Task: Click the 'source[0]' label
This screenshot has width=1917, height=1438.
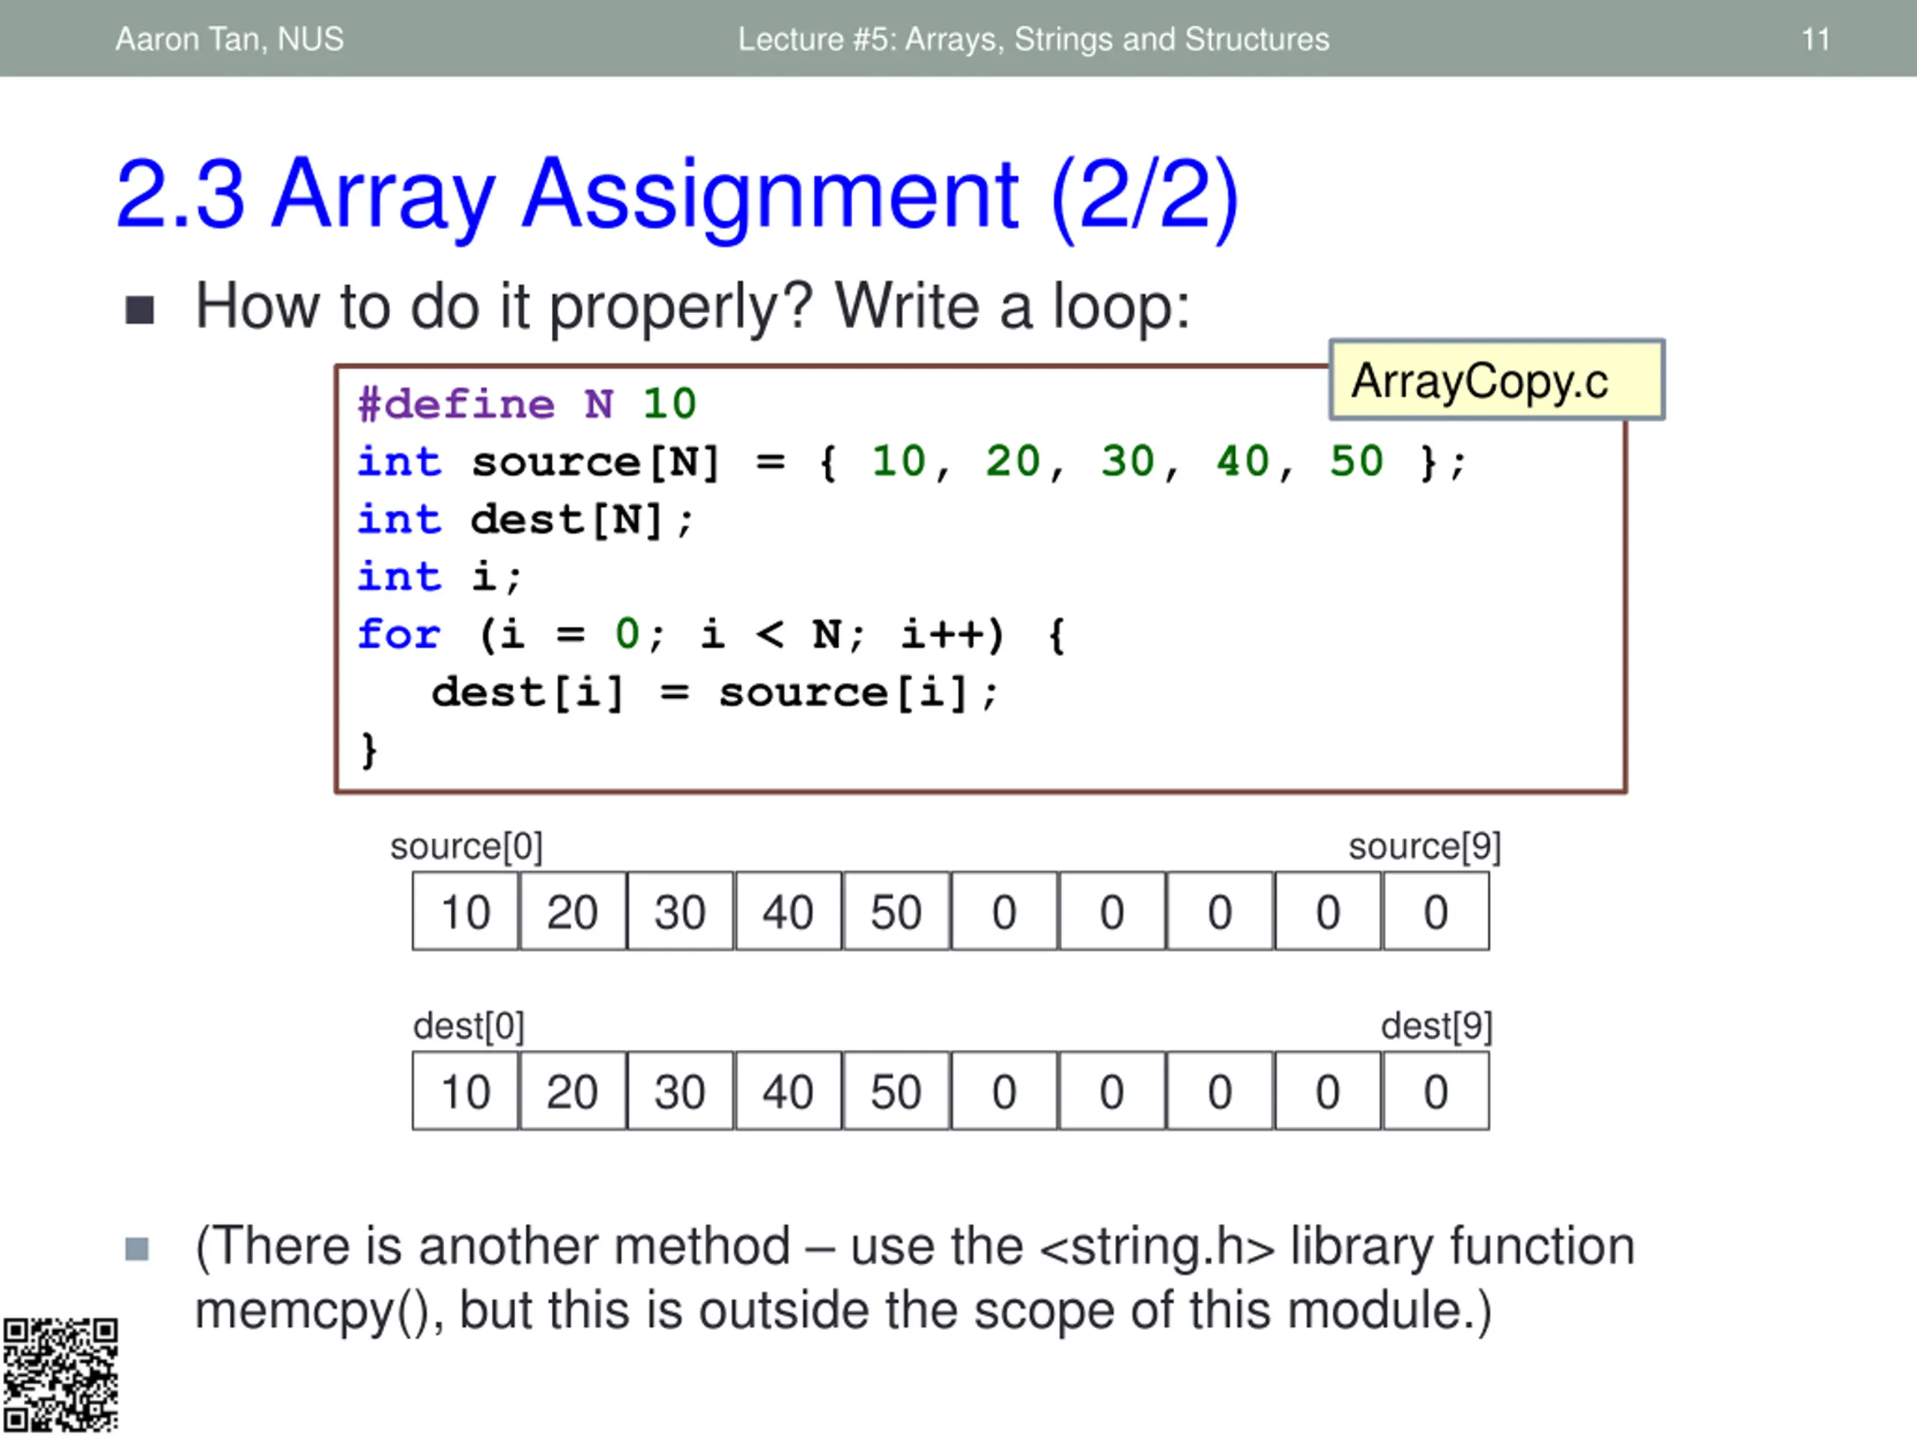Action: click(467, 846)
